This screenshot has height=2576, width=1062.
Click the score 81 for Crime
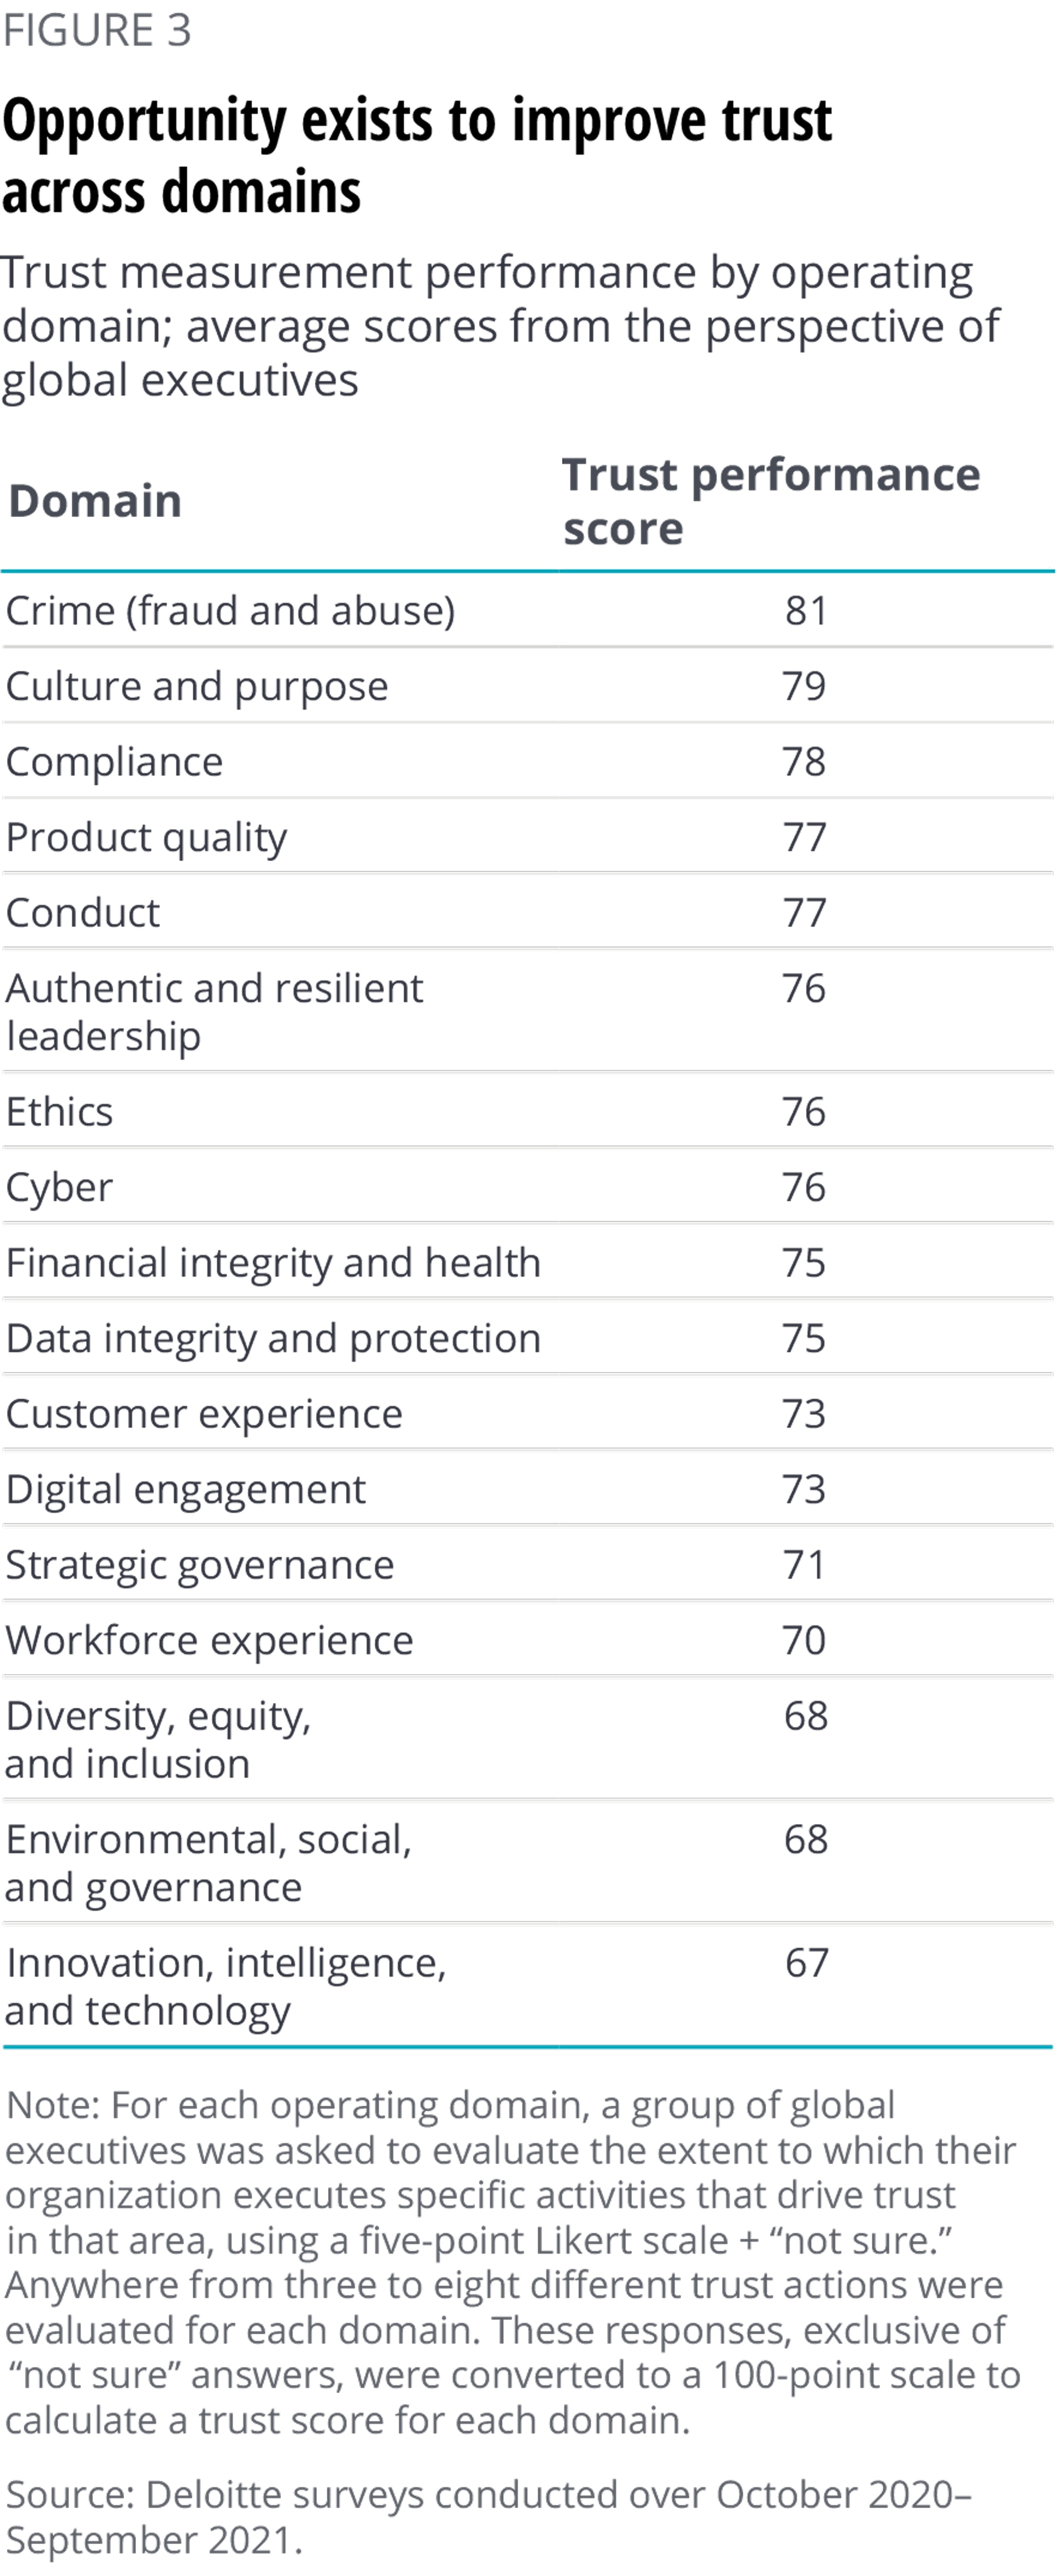[x=805, y=611]
